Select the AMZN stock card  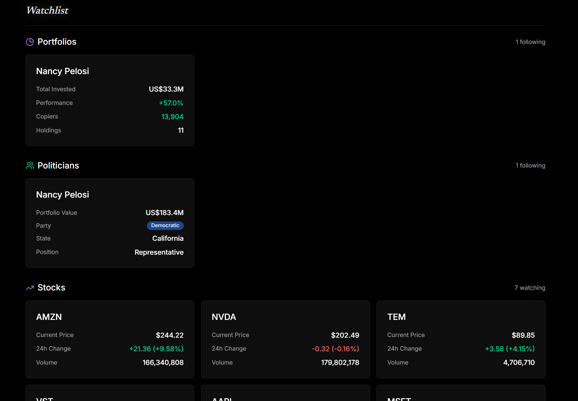pos(110,339)
